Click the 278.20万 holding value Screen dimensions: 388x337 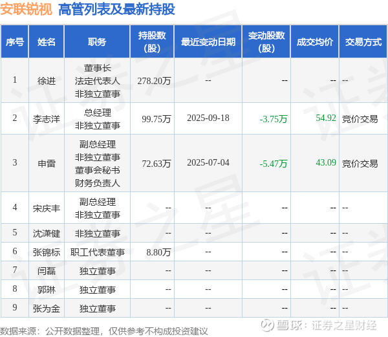pyautogui.click(x=154, y=81)
